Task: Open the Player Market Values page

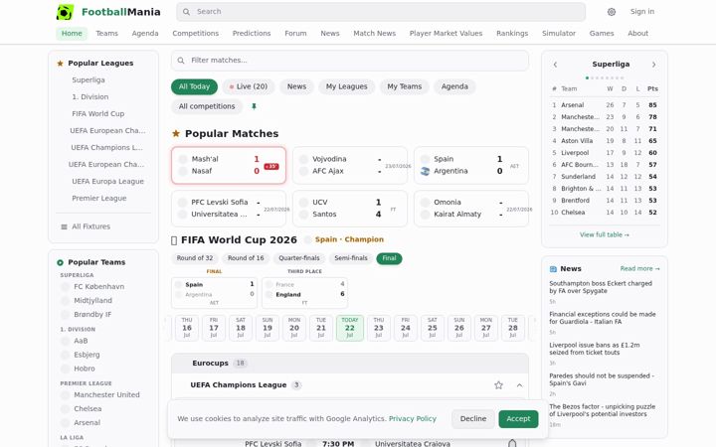Action: point(446,34)
